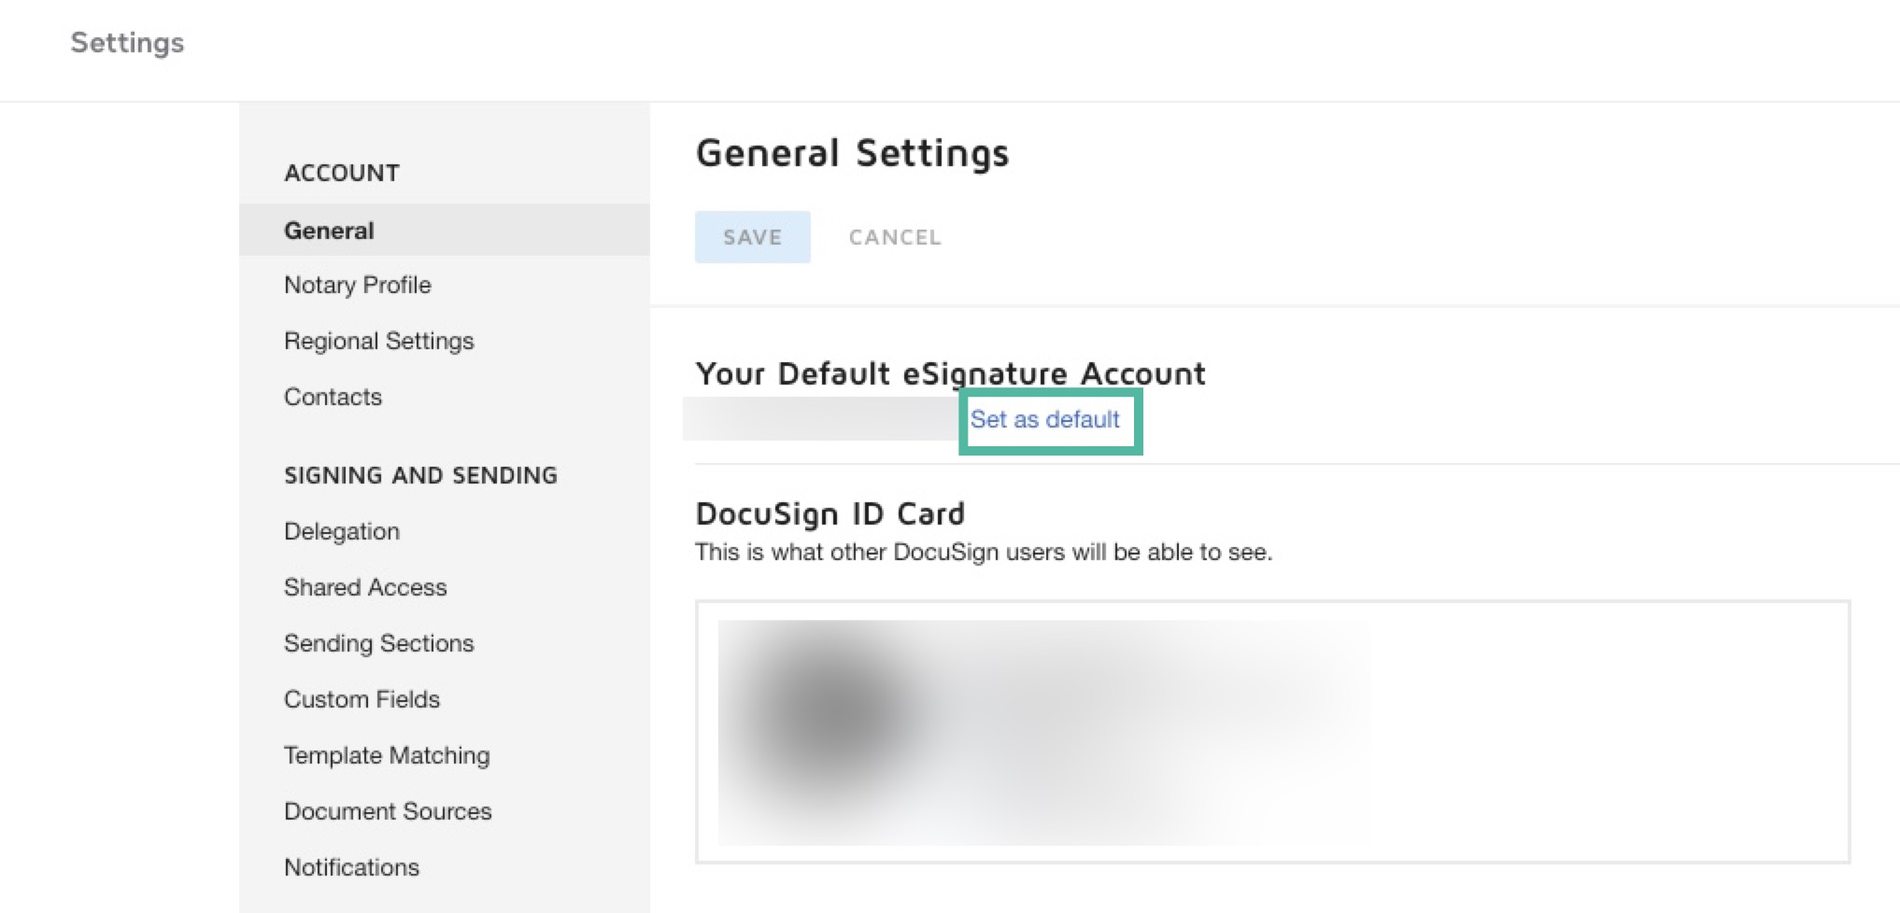Open the Notifications settings
This screenshot has height=913, width=1900.
click(x=351, y=867)
